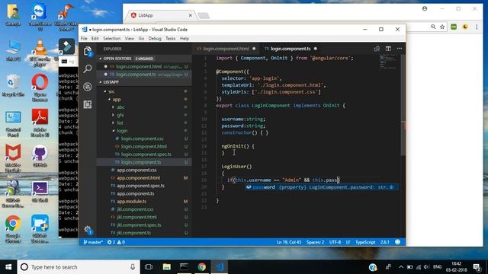Image resolution: width=488 pixels, height=274 pixels.
Task: Click the LF end-of-line status item
Action: click(348, 242)
